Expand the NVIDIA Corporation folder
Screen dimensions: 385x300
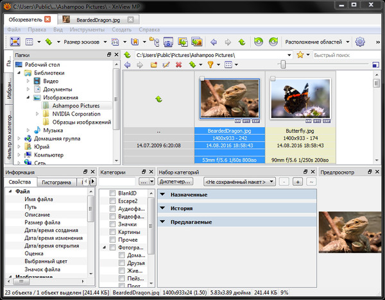coord(37,114)
